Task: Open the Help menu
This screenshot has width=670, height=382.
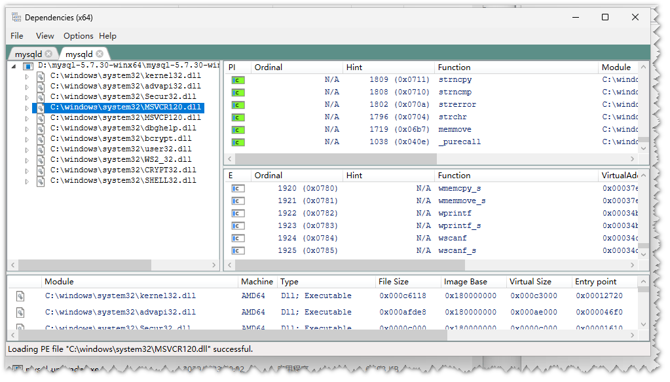Action: 107,36
